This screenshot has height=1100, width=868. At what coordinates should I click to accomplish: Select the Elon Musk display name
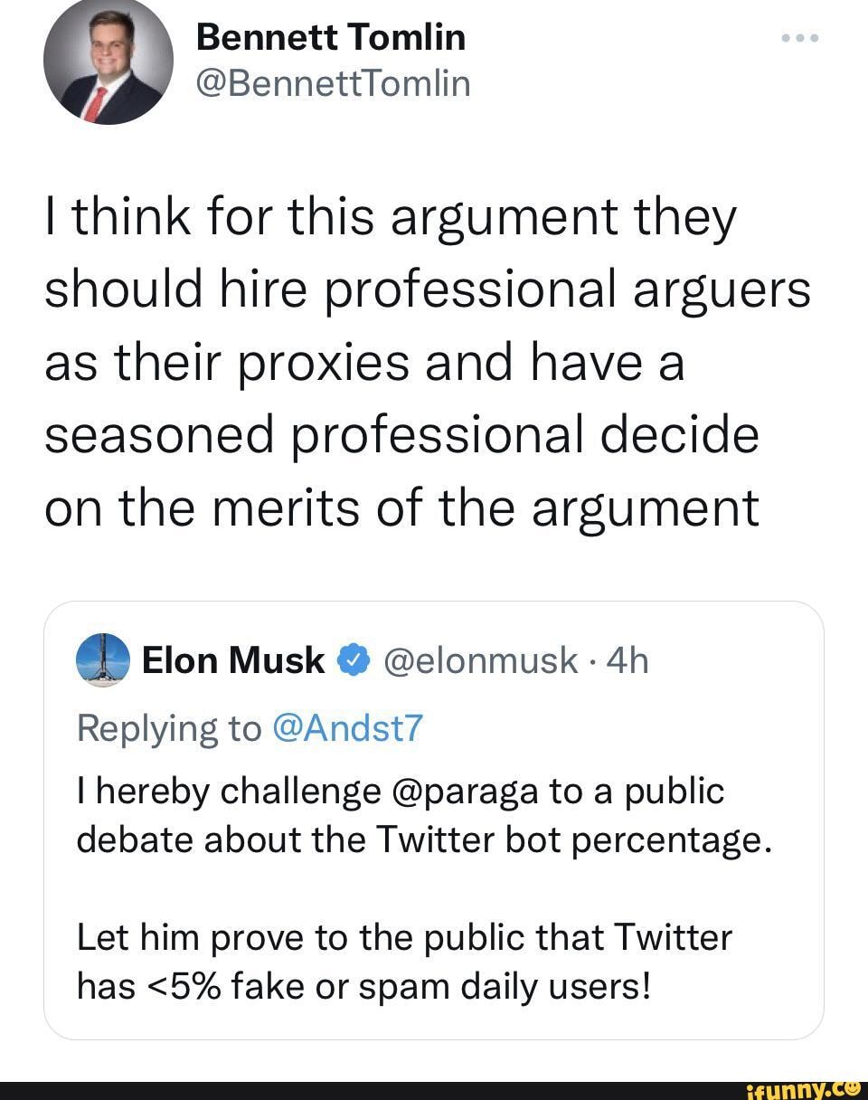(234, 661)
